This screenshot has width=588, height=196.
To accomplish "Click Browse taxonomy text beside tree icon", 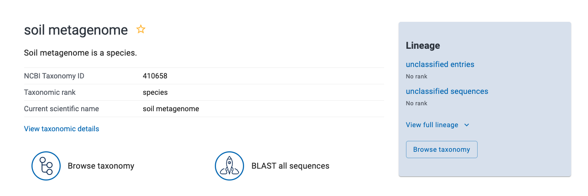I will click(101, 166).
